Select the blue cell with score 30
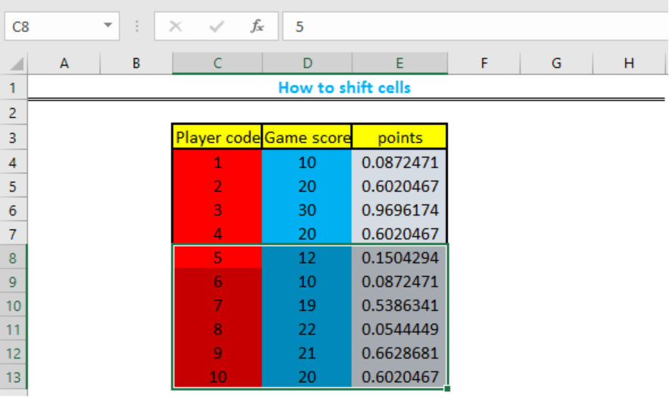This screenshot has height=398, width=669. [x=307, y=210]
